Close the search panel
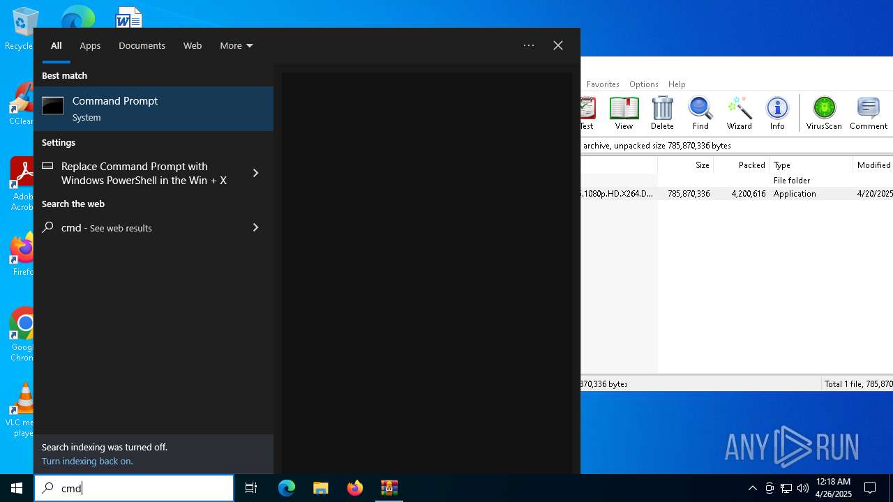The width and height of the screenshot is (893, 502). pos(558,45)
